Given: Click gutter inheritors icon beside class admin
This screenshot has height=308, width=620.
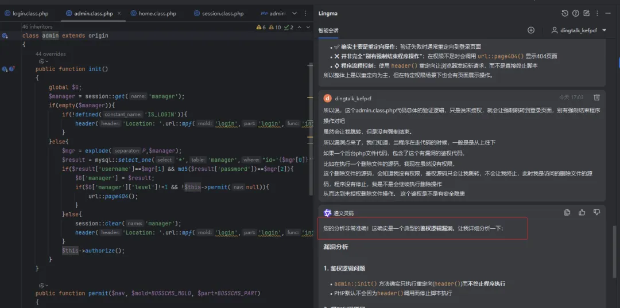Looking at the screenshot, I should 5,36.
